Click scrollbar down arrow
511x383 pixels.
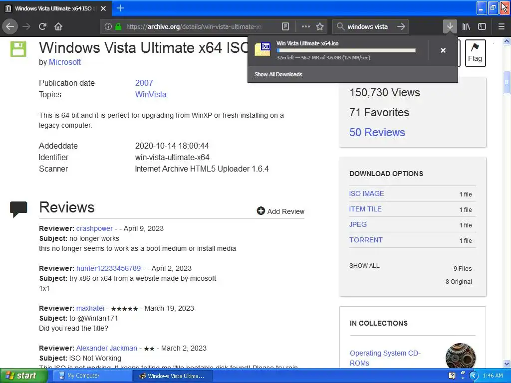[507, 364]
